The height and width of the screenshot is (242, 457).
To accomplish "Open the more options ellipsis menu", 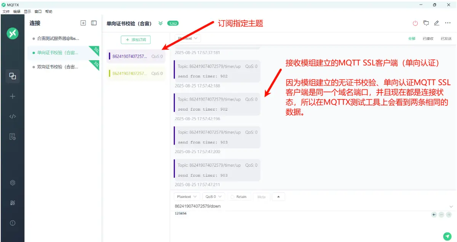I will [x=447, y=23].
